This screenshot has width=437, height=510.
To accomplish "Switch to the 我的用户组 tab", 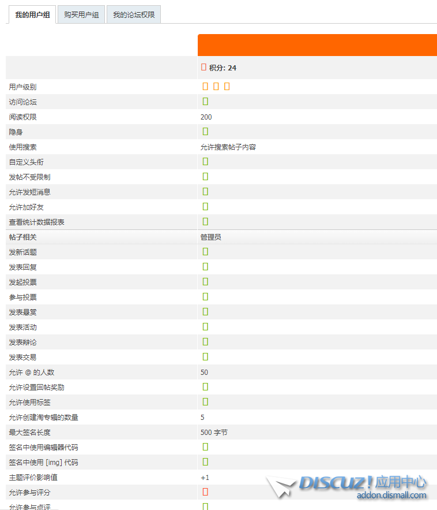I will point(32,14).
